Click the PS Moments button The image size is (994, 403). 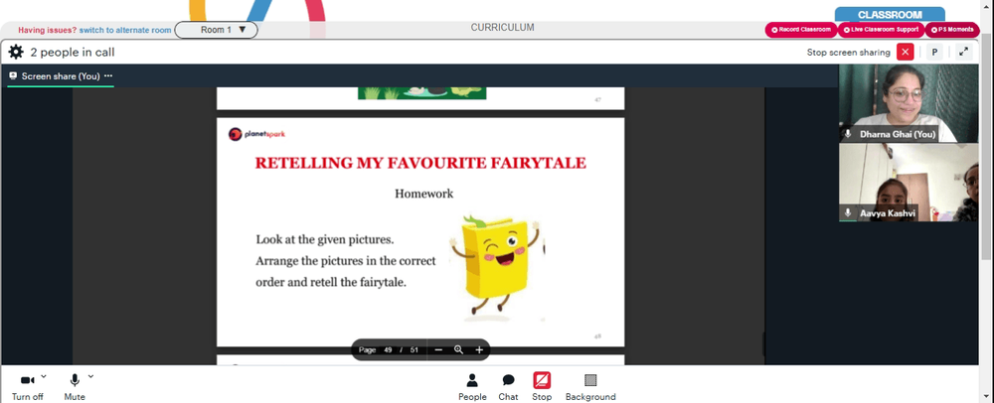[952, 30]
